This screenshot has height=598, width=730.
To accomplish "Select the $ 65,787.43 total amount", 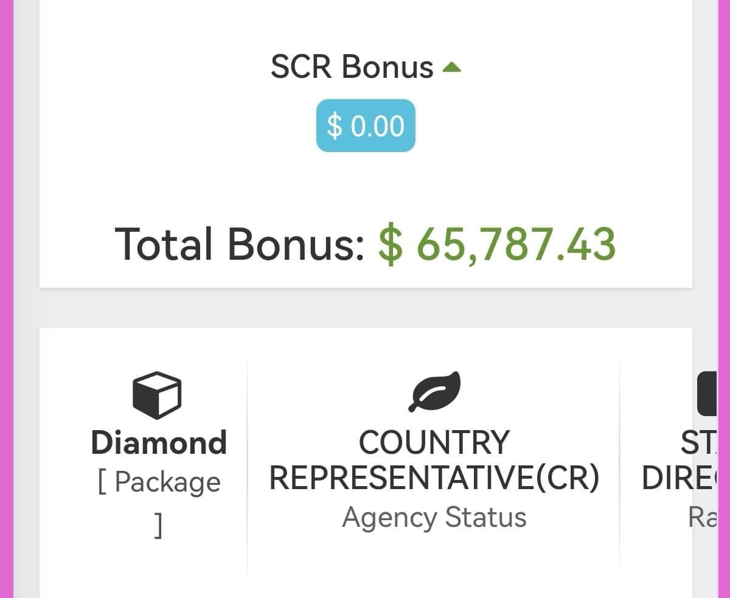I will 497,244.
